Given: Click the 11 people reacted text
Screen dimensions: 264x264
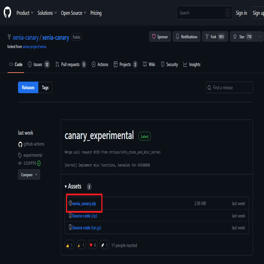Looking at the screenshot, I should click(x=124, y=246).
